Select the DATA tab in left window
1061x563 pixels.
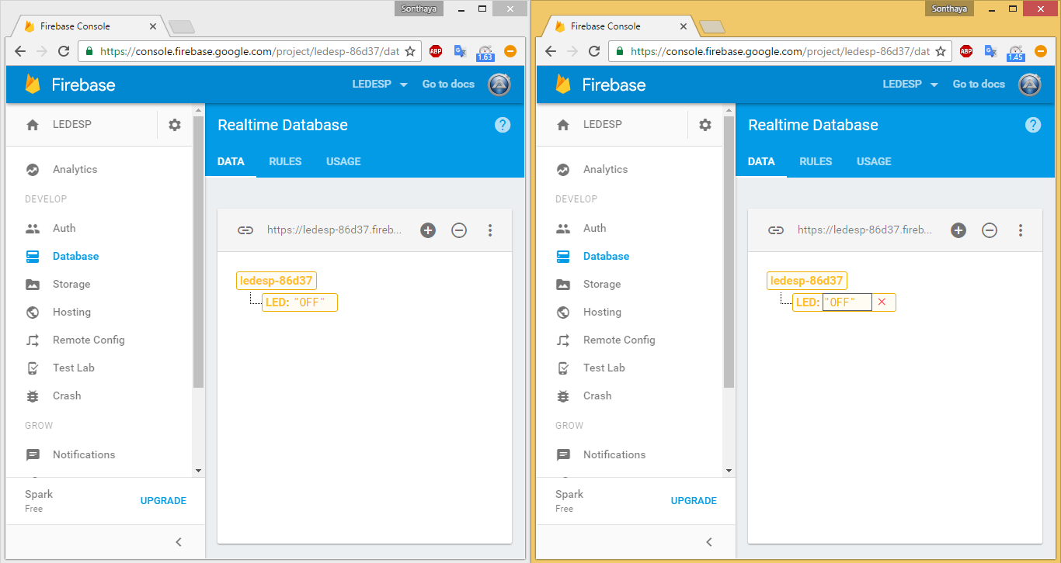coord(231,161)
